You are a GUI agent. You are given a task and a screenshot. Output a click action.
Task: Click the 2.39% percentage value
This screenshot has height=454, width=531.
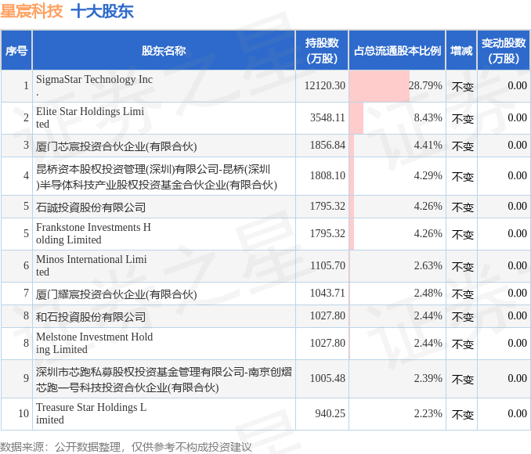[x=428, y=378]
